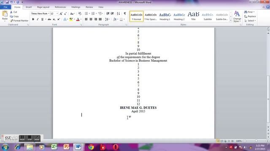The height and width of the screenshot is (151, 270).
Task: Decrease the paragraph indent
Action: [x=108, y=13]
